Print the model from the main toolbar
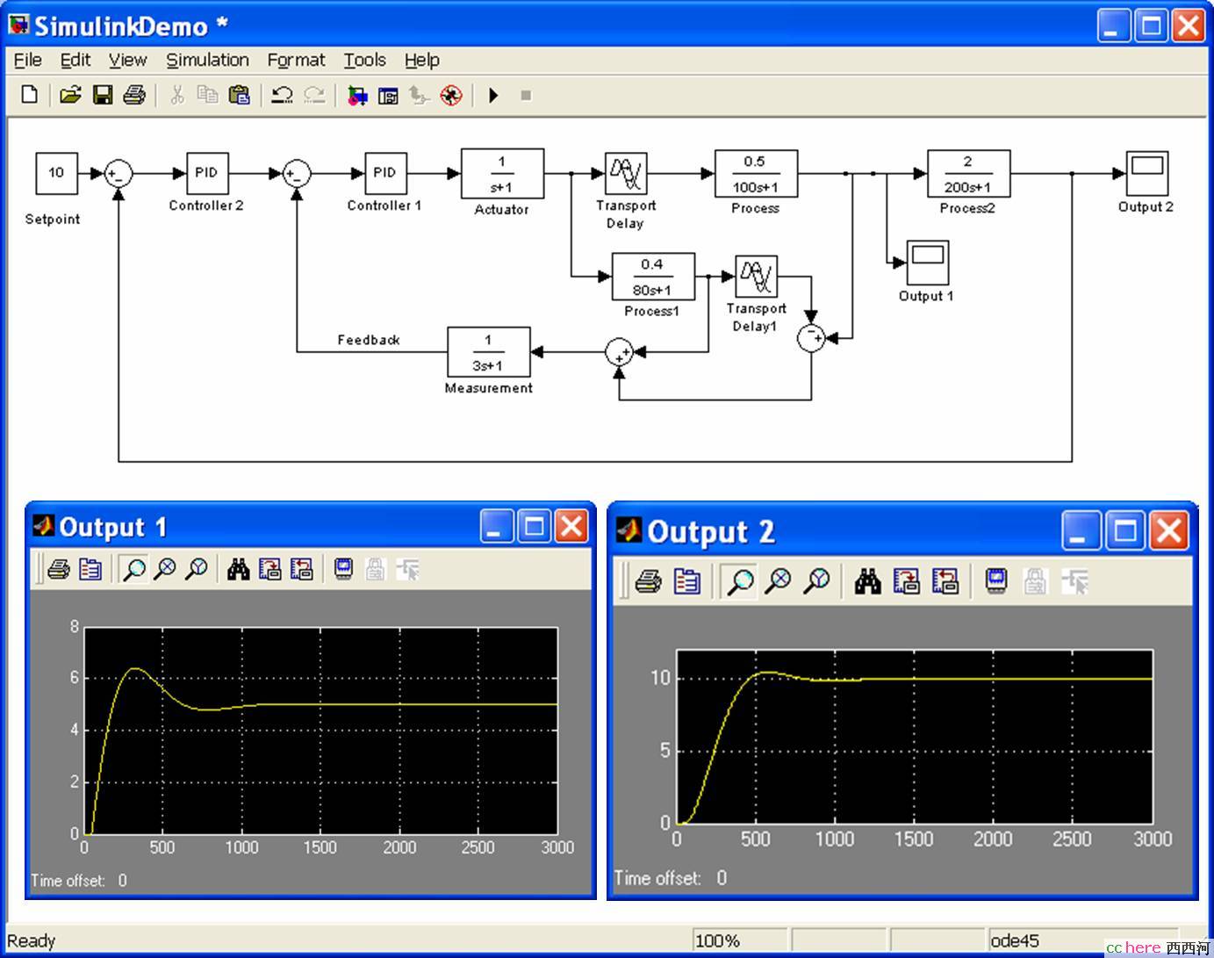The width and height of the screenshot is (1214, 958). click(134, 95)
